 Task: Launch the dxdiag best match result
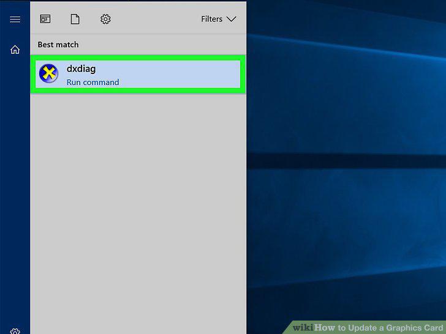pyautogui.click(x=138, y=74)
